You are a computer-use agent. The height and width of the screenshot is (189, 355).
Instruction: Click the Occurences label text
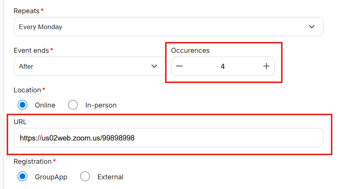point(190,50)
